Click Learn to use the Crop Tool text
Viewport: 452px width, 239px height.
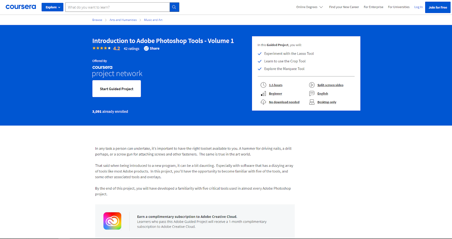pos(285,61)
